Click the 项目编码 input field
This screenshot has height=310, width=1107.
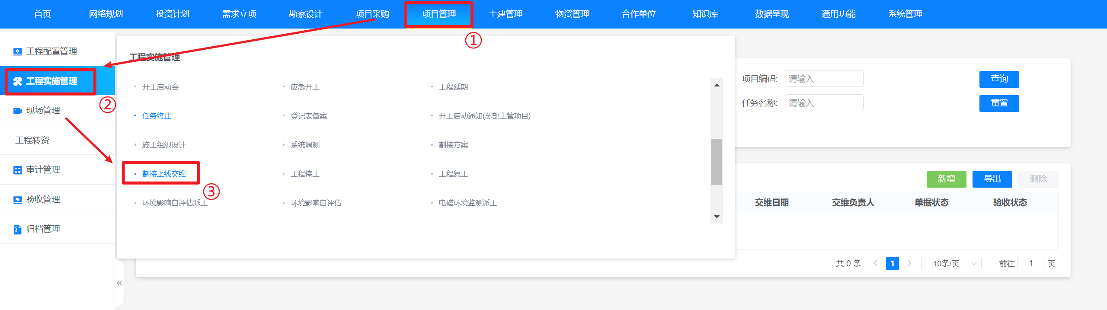pos(824,79)
